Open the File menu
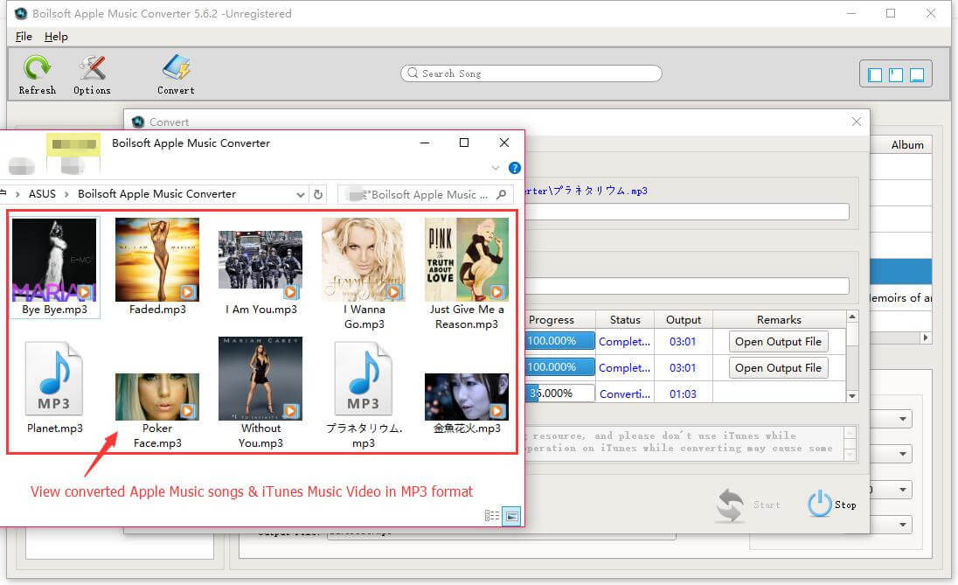This screenshot has height=585, width=958. [x=24, y=37]
